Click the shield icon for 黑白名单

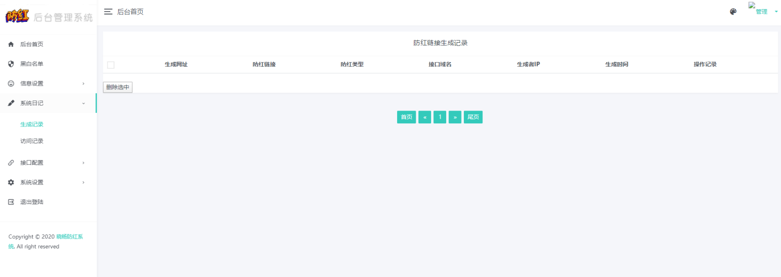click(11, 64)
